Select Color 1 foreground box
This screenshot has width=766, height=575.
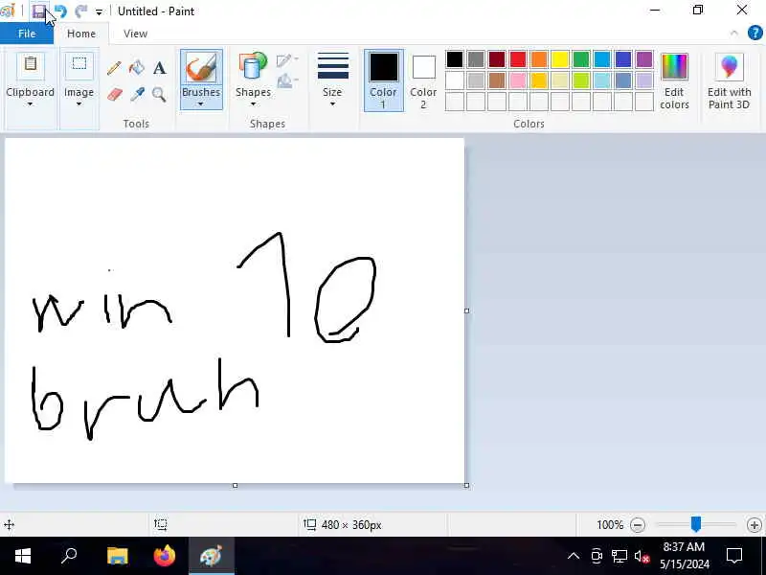(x=384, y=80)
